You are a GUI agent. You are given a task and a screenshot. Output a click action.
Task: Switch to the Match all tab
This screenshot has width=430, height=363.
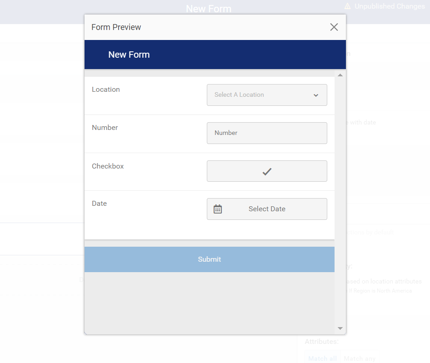(x=322, y=358)
